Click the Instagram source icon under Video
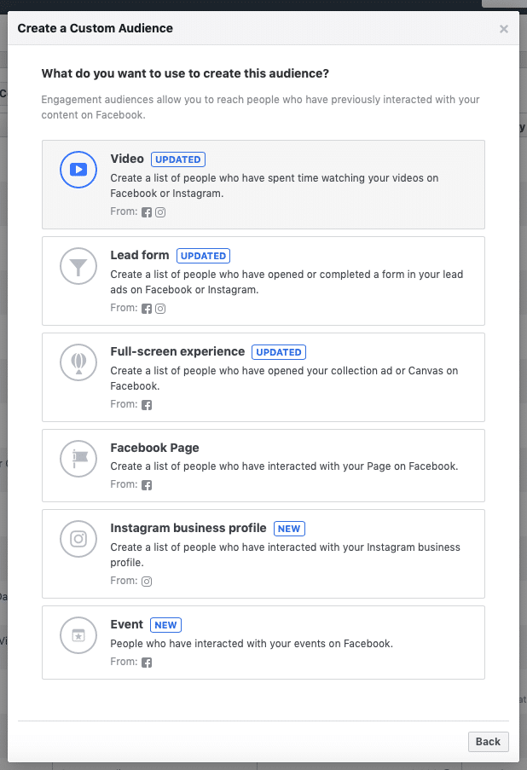 [160, 212]
